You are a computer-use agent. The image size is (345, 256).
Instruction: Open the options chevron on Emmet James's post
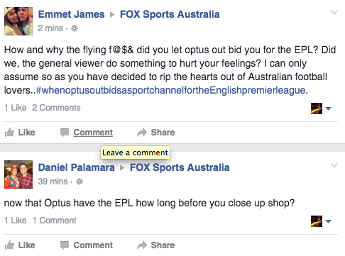pos(334,12)
